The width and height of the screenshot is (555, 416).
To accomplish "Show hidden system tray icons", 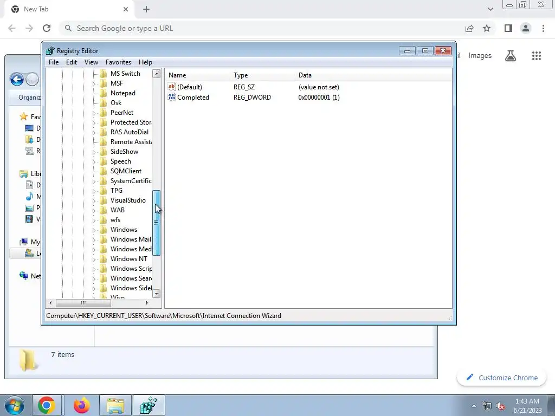I will (474, 406).
